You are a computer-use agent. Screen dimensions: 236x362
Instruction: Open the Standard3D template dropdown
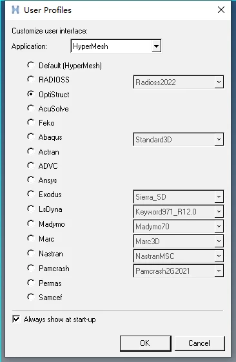click(179, 139)
